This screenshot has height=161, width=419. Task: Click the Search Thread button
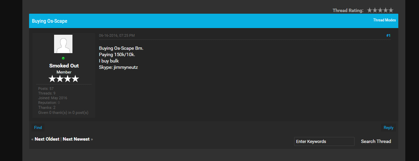point(376,141)
